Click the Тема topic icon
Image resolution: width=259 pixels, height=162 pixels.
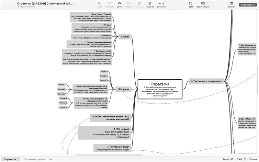pos(99,4)
